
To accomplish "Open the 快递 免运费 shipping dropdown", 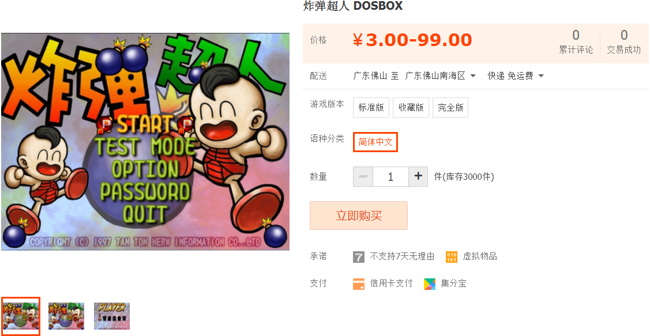I will 516,76.
